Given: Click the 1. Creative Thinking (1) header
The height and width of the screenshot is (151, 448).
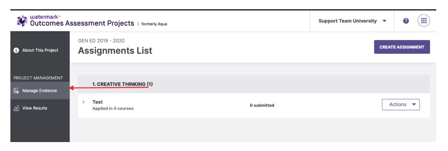Looking at the screenshot, I should point(123,84).
